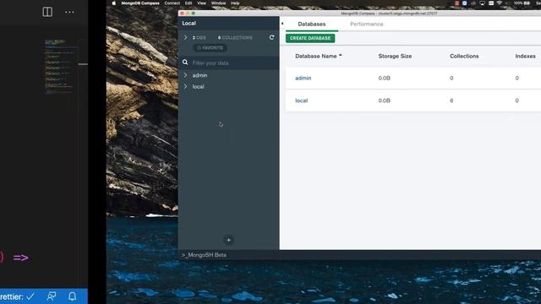The height and width of the screenshot is (304, 541).
Task: Open the VS Code more actions ellipsis
Action: click(x=69, y=12)
